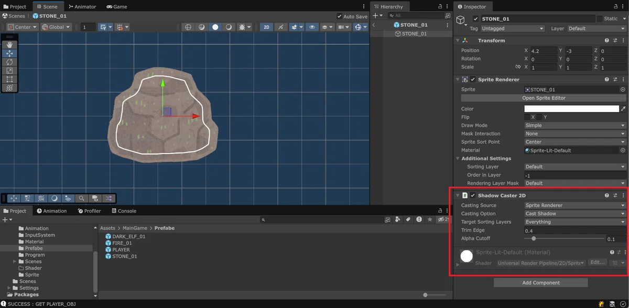This screenshot has height=308, width=629.
Task: Switch to the Animation tab
Action: pos(51,211)
